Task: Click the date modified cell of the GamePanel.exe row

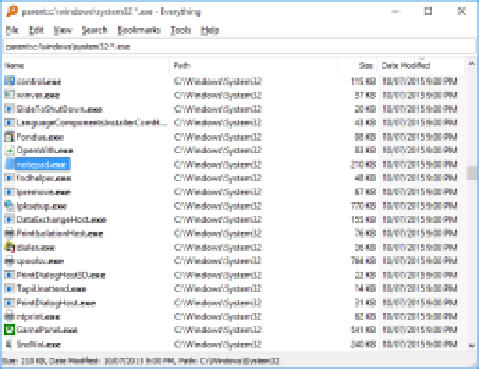Action: pyautogui.click(x=420, y=330)
